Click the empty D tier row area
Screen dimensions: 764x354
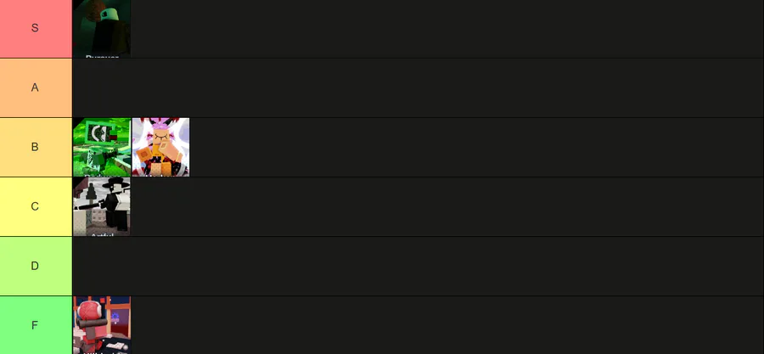click(x=418, y=266)
